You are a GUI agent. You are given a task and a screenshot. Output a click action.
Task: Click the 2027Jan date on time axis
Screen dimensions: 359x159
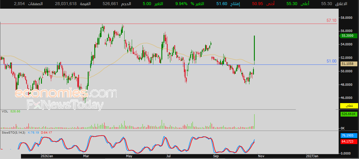coord(312,156)
